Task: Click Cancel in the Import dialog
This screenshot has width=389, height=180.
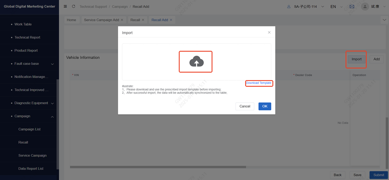Action: 245,106
